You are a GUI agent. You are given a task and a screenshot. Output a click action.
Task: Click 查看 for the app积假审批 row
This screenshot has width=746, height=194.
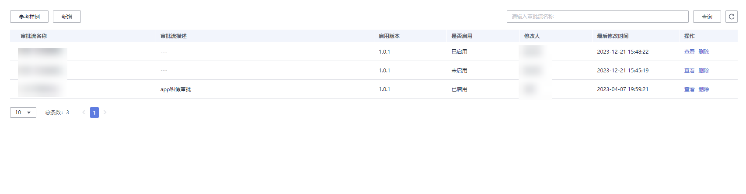pos(690,89)
